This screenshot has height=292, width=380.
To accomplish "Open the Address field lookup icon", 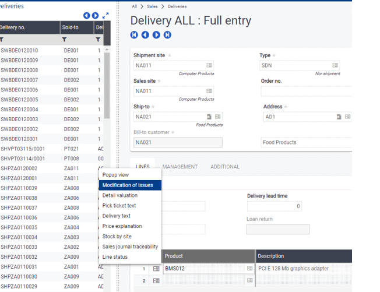I will pos(347,117).
